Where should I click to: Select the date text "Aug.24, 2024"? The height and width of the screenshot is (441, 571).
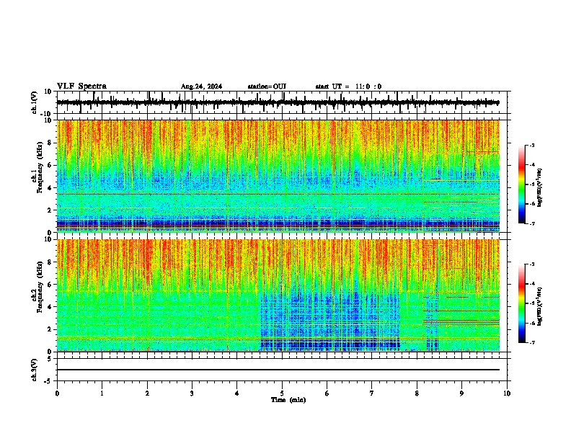click(201, 86)
